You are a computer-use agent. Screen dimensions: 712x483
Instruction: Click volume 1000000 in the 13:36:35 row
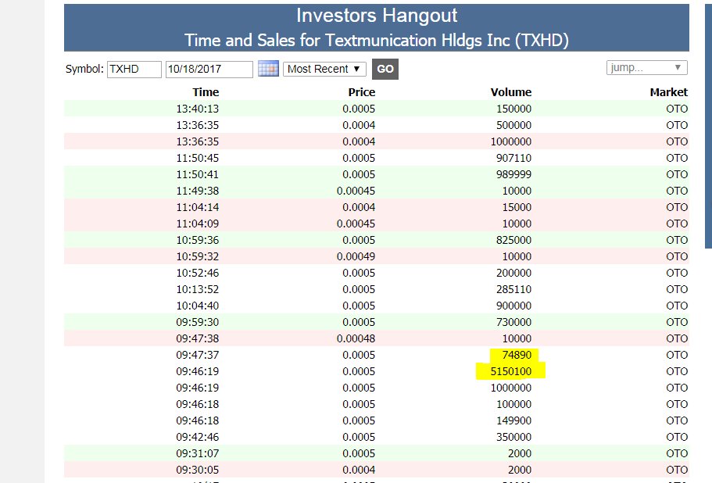[511, 141]
